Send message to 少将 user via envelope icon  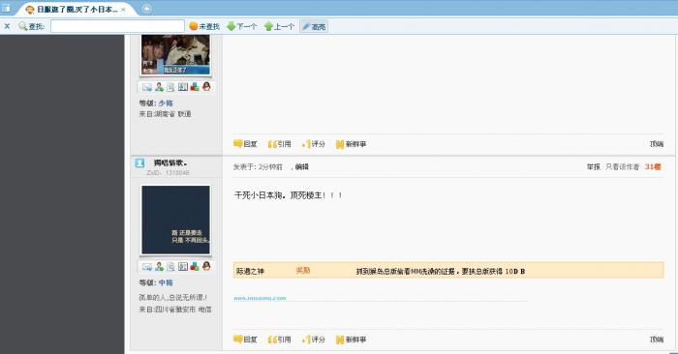(x=147, y=87)
